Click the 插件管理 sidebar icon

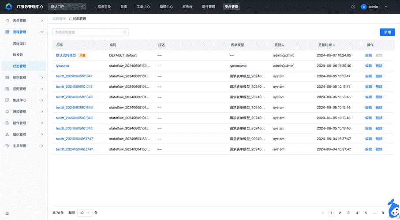[x=7, y=123]
